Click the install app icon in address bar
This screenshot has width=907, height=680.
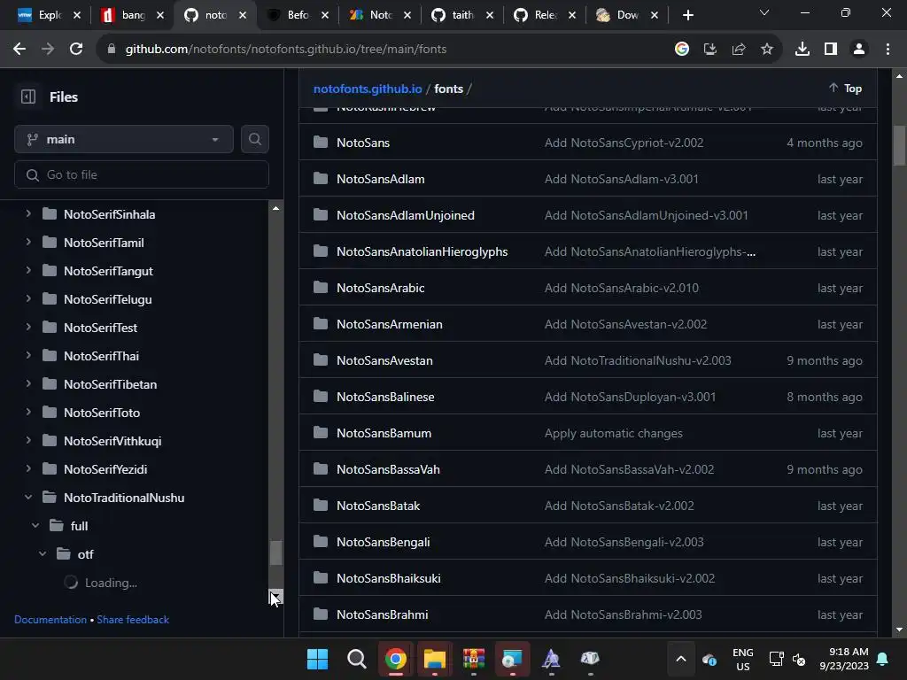point(710,50)
